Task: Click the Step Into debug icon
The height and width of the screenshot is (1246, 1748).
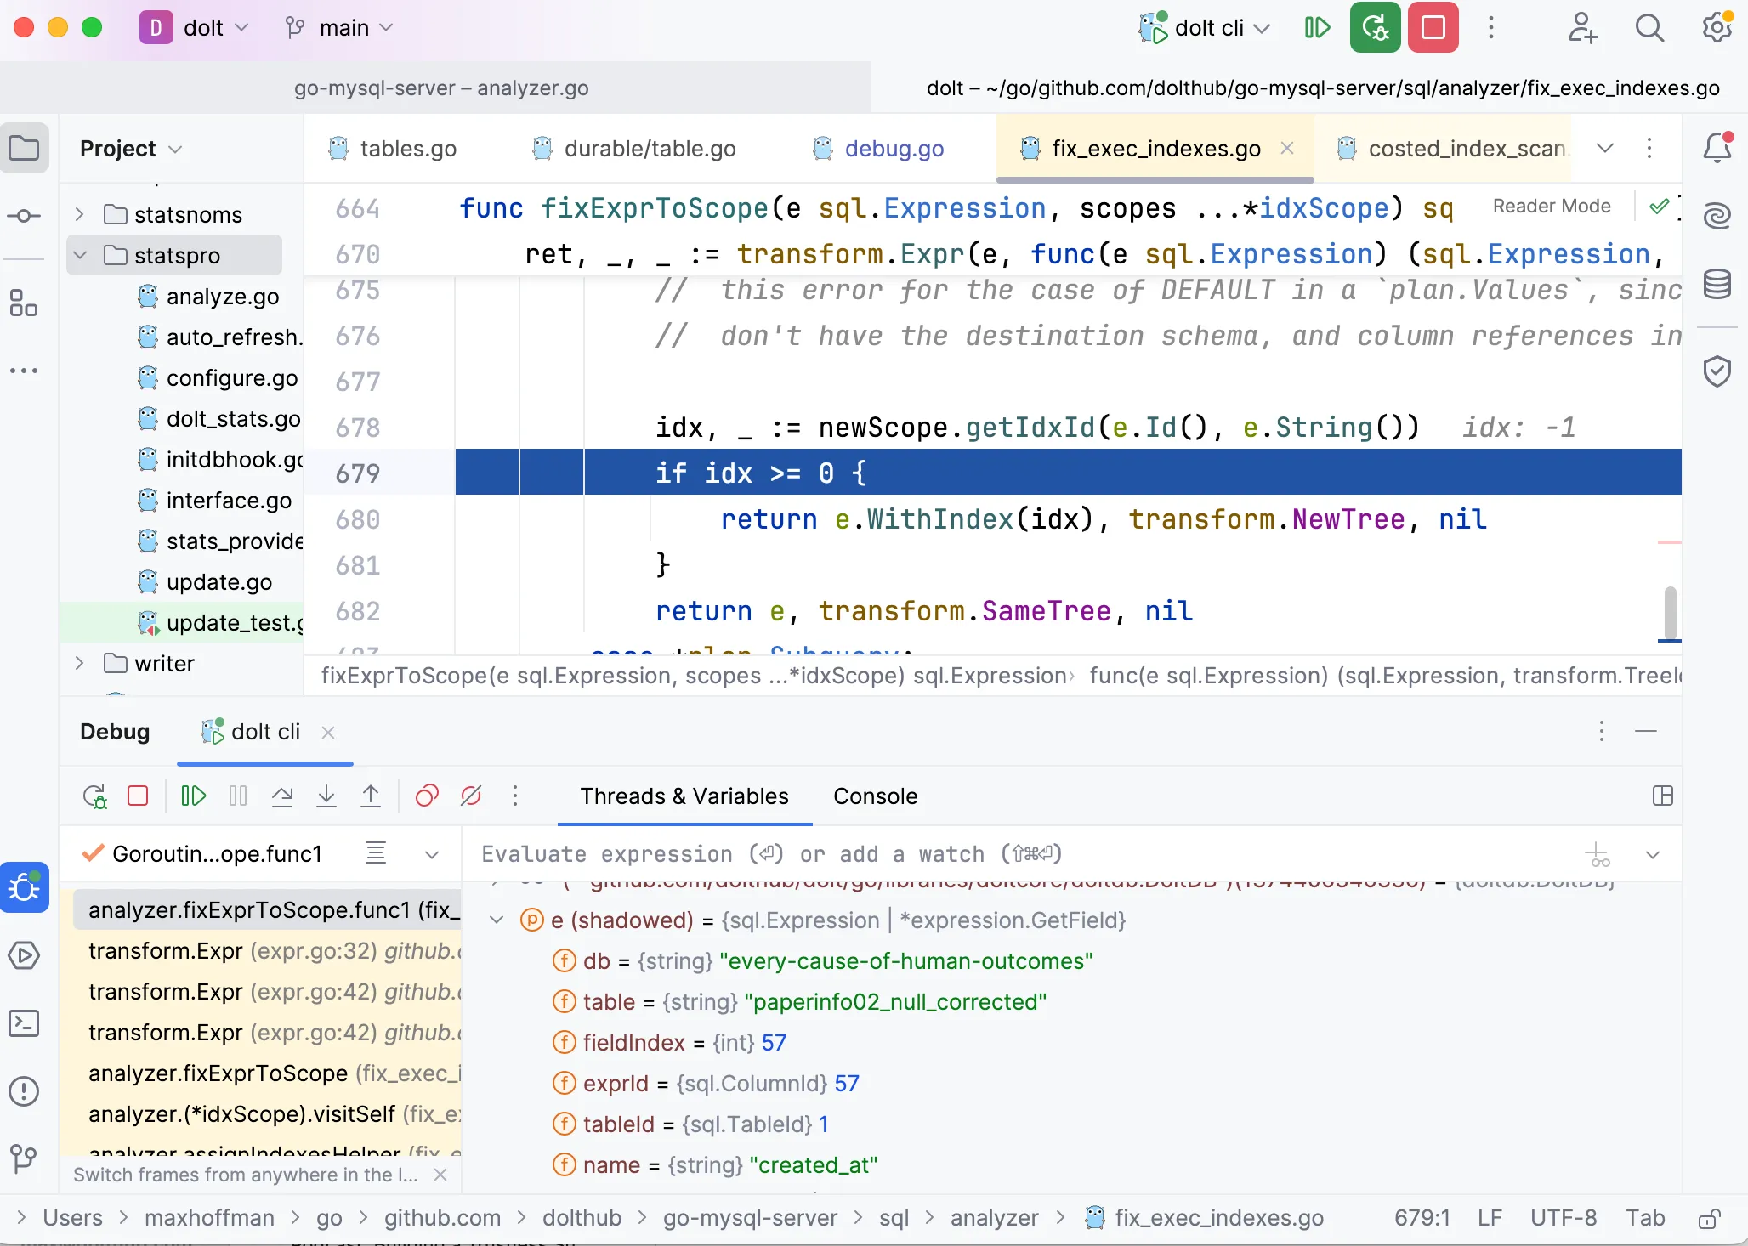Action: (x=326, y=796)
